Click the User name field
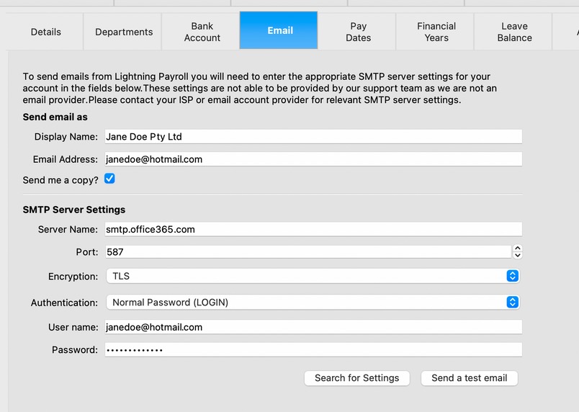The height and width of the screenshot is (412, 579). pyautogui.click(x=313, y=327)
